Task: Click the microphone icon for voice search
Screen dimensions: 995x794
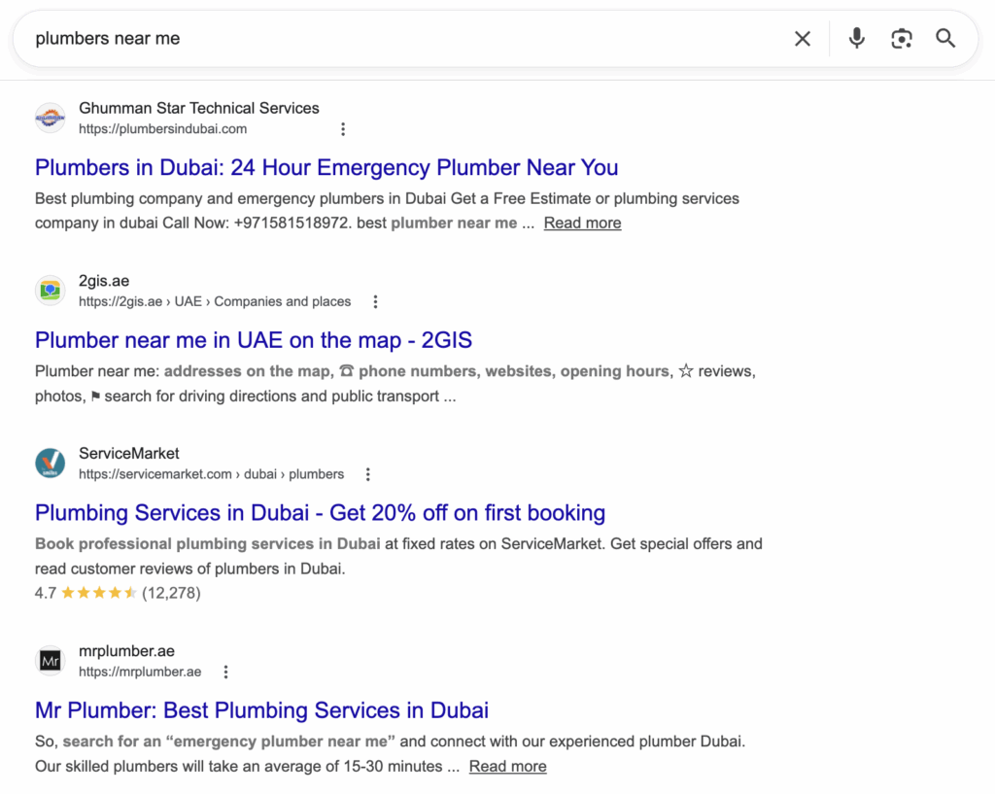Action: 856,38
